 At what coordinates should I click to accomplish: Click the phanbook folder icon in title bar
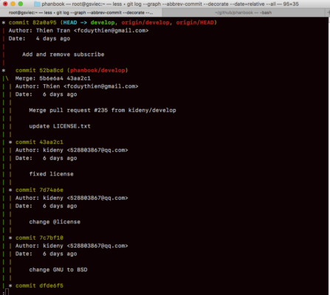(37, 4)
